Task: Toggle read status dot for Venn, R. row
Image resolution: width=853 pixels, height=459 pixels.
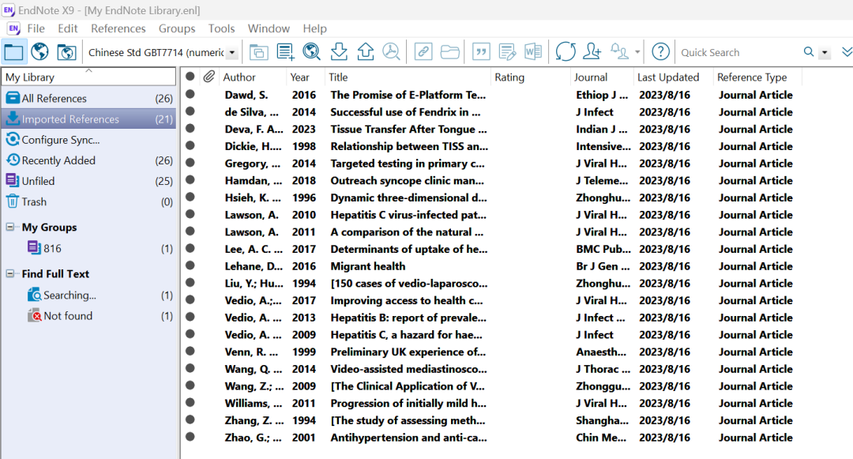Action: (x=190, y=352)
